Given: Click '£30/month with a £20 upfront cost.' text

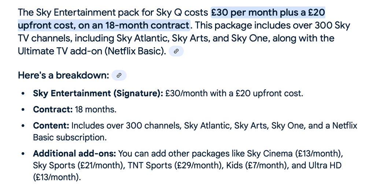Looking at the screenshot, I should (x=234, y=93).
